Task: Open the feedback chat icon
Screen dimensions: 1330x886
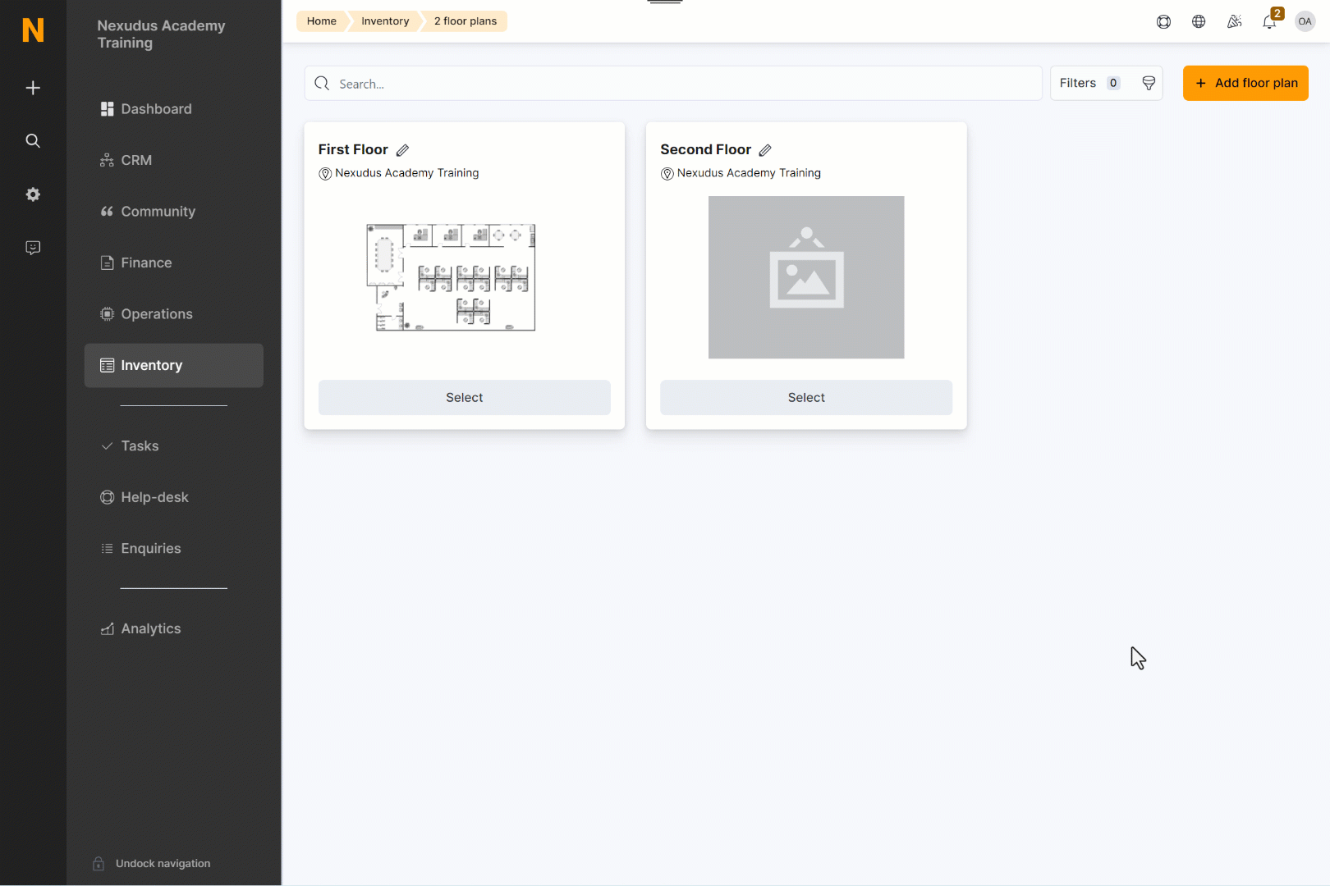Action: click(33, 248)
